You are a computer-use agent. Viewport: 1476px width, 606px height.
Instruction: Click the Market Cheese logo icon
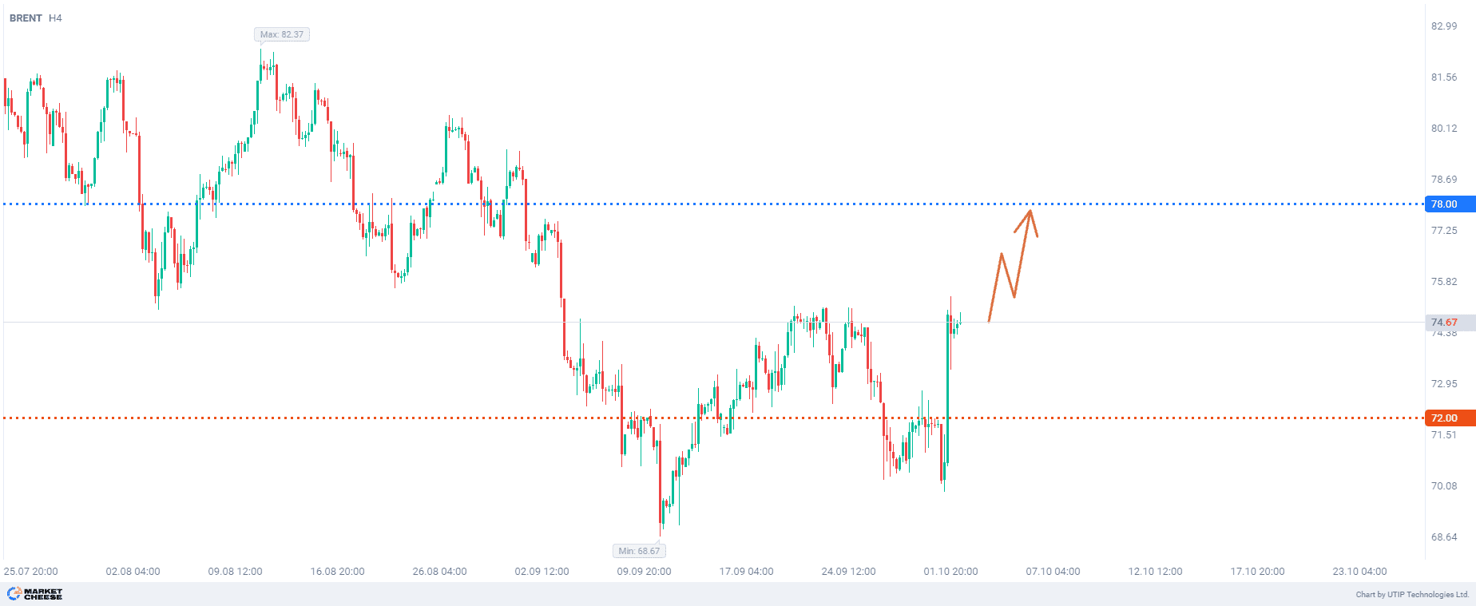pos(14,594)
